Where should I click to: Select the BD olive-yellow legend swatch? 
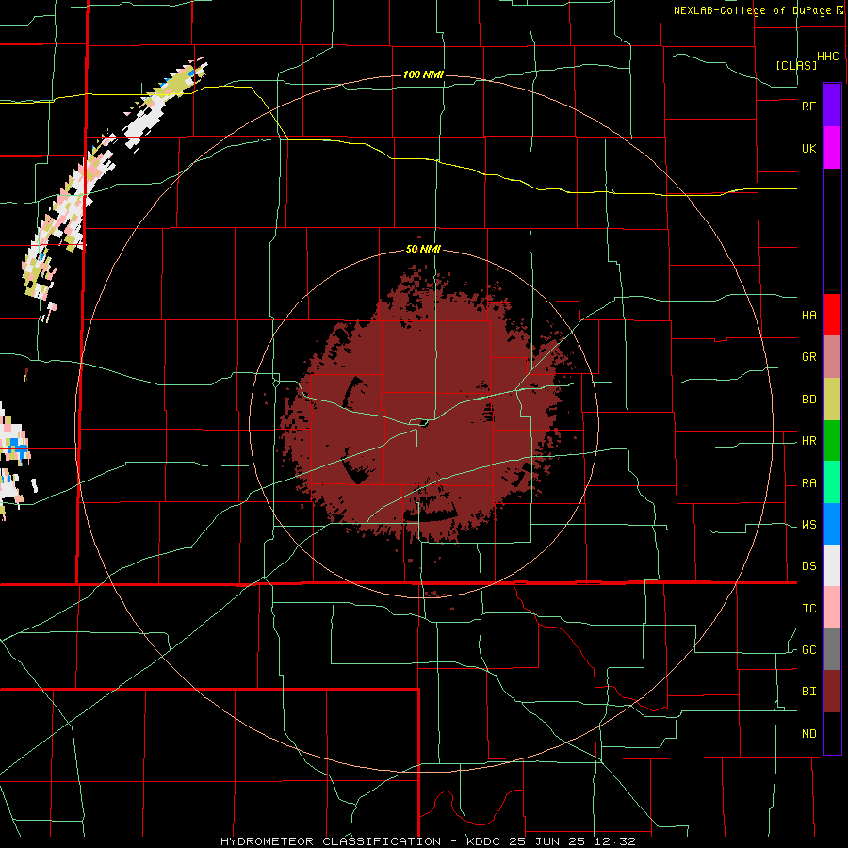(832, 400)
